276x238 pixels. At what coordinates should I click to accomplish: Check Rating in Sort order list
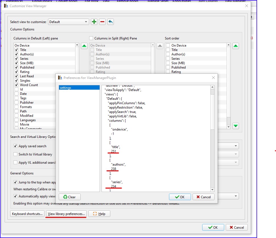click(168, 72)
